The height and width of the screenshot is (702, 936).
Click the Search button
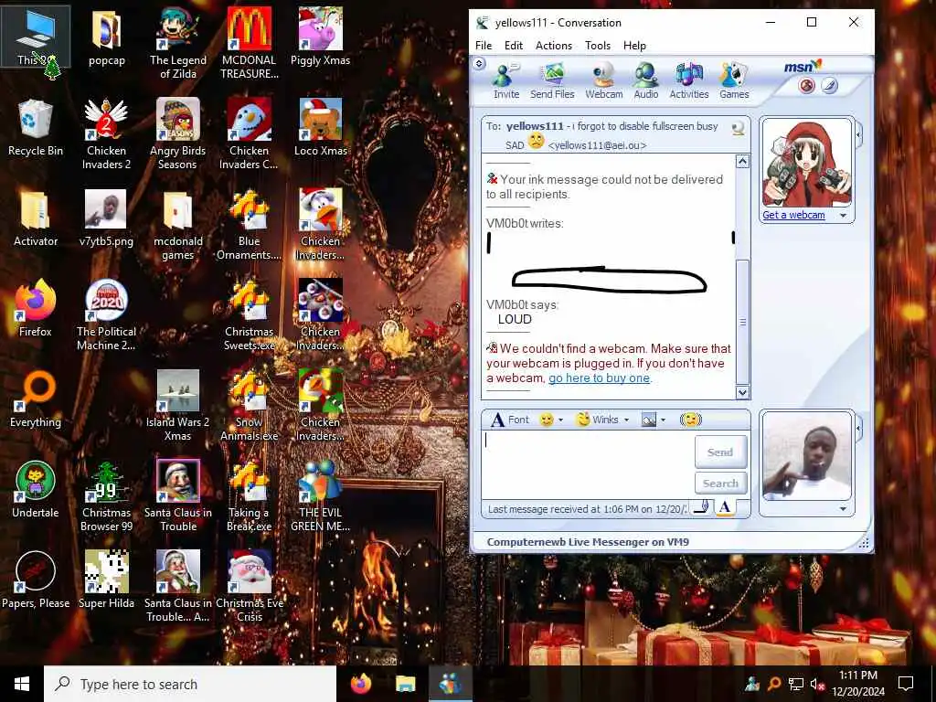pyautogui.click(x=720, y=484)
